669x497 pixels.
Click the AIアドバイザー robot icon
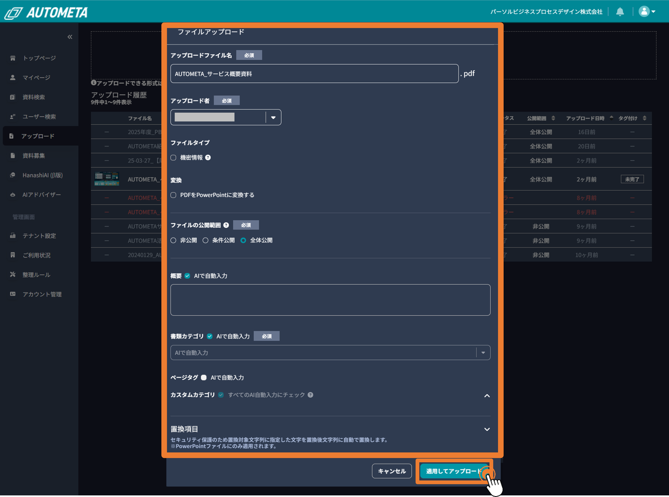(13, 195)
